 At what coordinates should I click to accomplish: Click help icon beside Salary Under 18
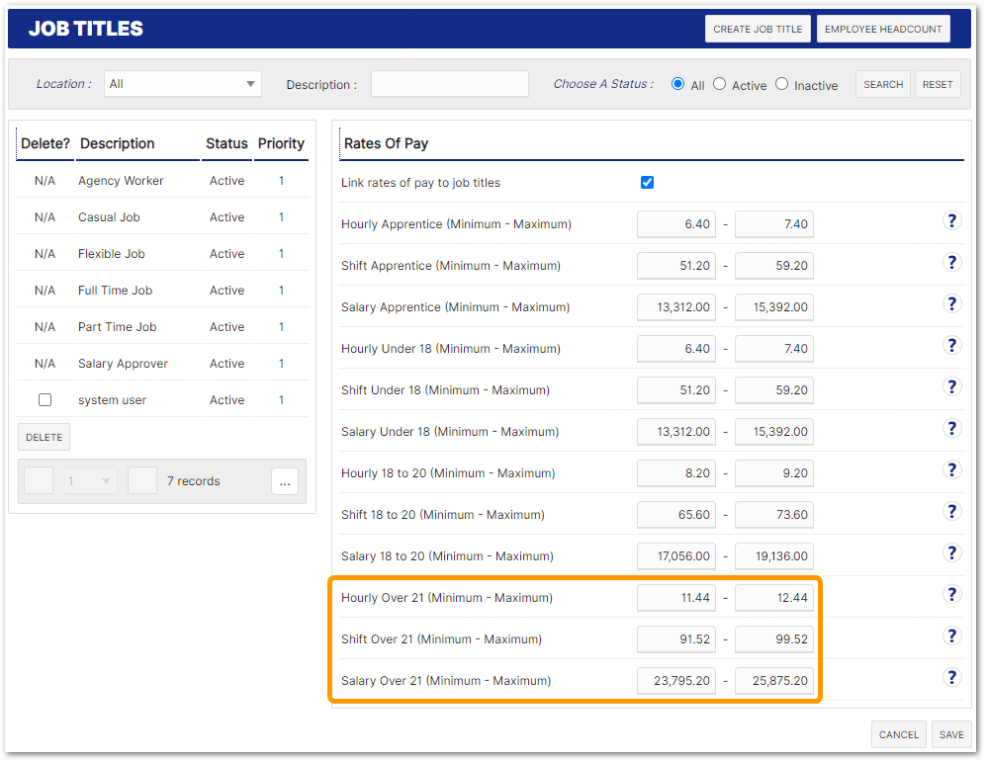[x=951, y=428]
